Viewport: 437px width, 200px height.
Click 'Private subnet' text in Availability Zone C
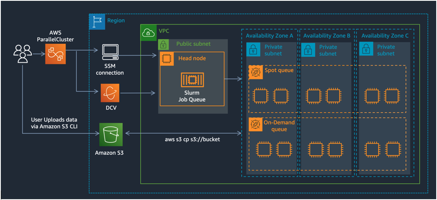[386, 50]
